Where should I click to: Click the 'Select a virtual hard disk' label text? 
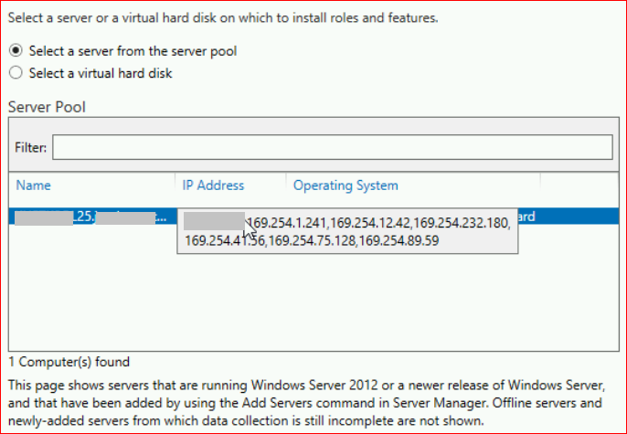click(101, 73)
